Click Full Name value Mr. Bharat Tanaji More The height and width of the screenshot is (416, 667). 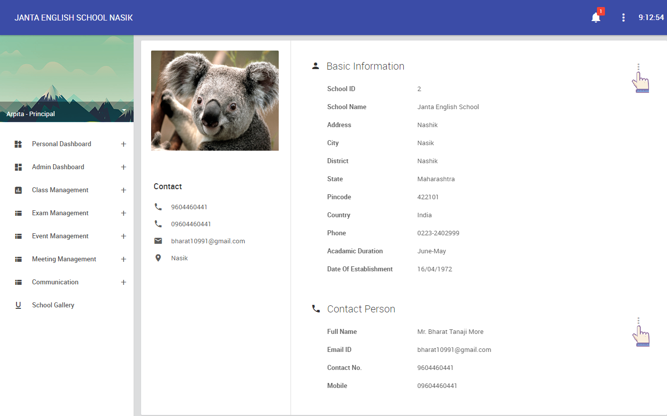point(450,331)
